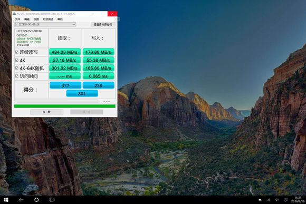Screen dimensions: 306x204
Task: Click the 0.065 ms write access time
Action: (x=98, y=76)
